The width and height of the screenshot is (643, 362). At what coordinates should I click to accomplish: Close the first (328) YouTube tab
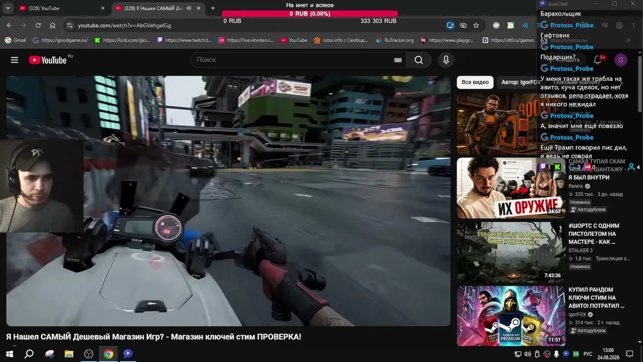(102, 8)
